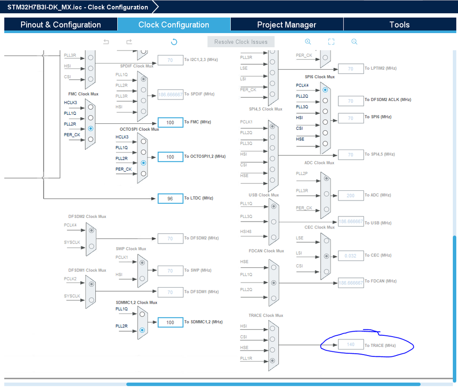Select PLL2R in OCTOSPI Clock Mux
The height and width of the screenshot is (389, 458).
143,163
